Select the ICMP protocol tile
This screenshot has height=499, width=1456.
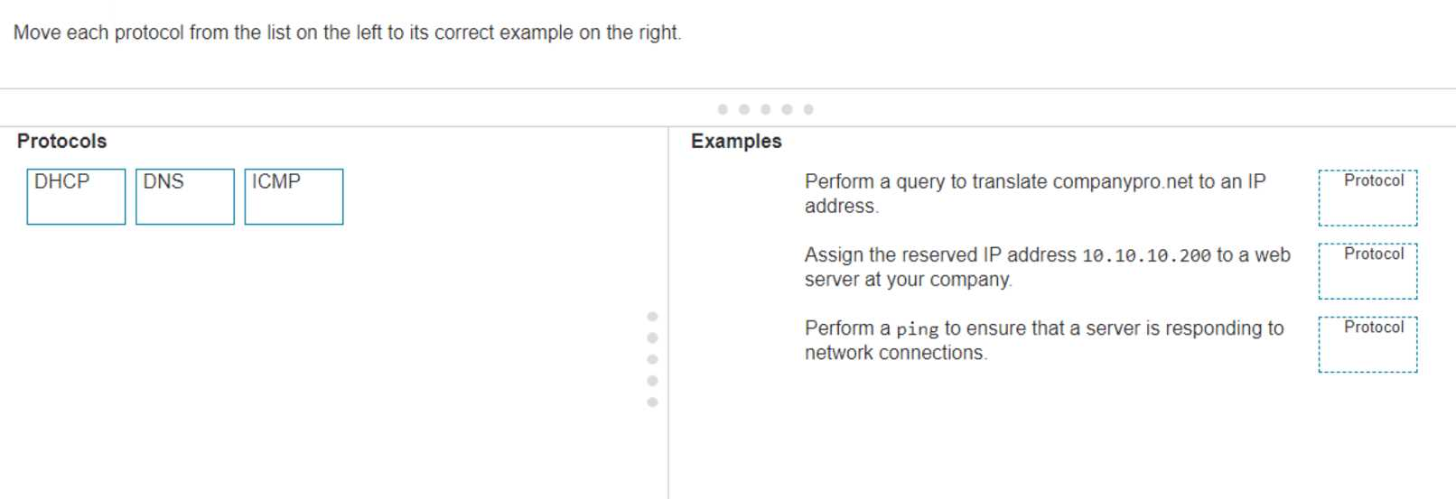click(x=294, y=196)
